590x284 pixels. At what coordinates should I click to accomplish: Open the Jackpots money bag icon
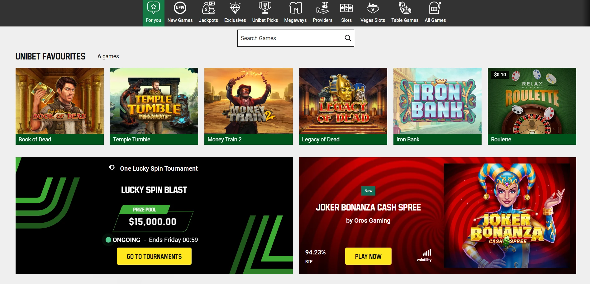(x=208, y=8)
